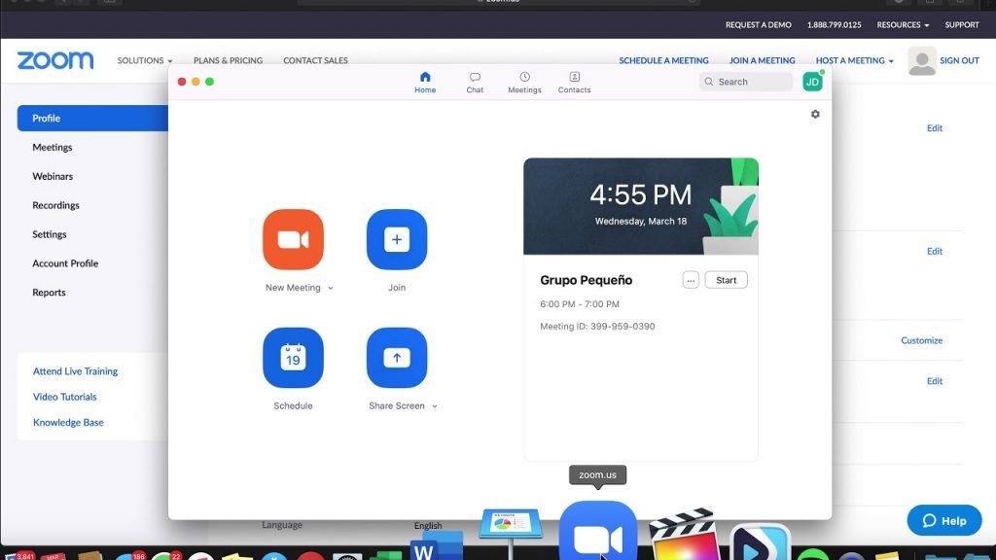
Task: Expand the New Meeting options arrow
Action: pos(331,289)
